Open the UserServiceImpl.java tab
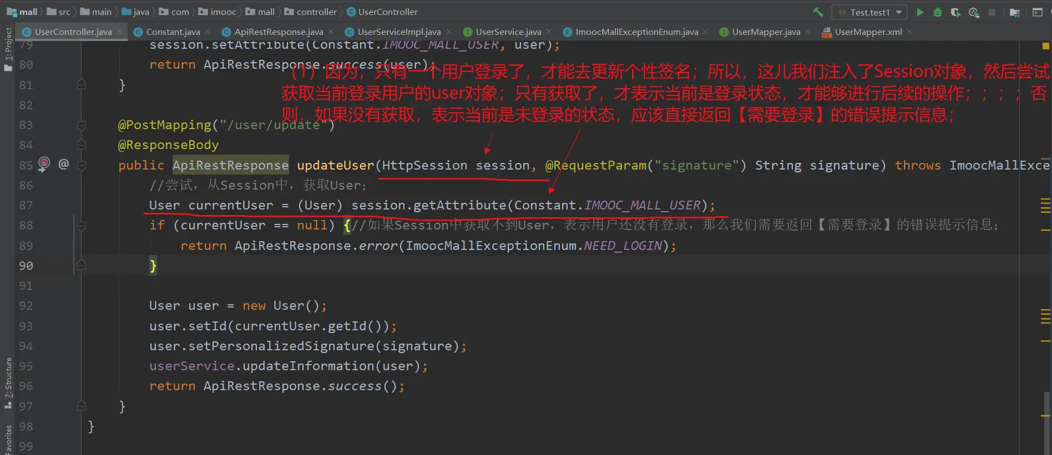Viewport: 1052px width, 455px height. tap(399, 32)
